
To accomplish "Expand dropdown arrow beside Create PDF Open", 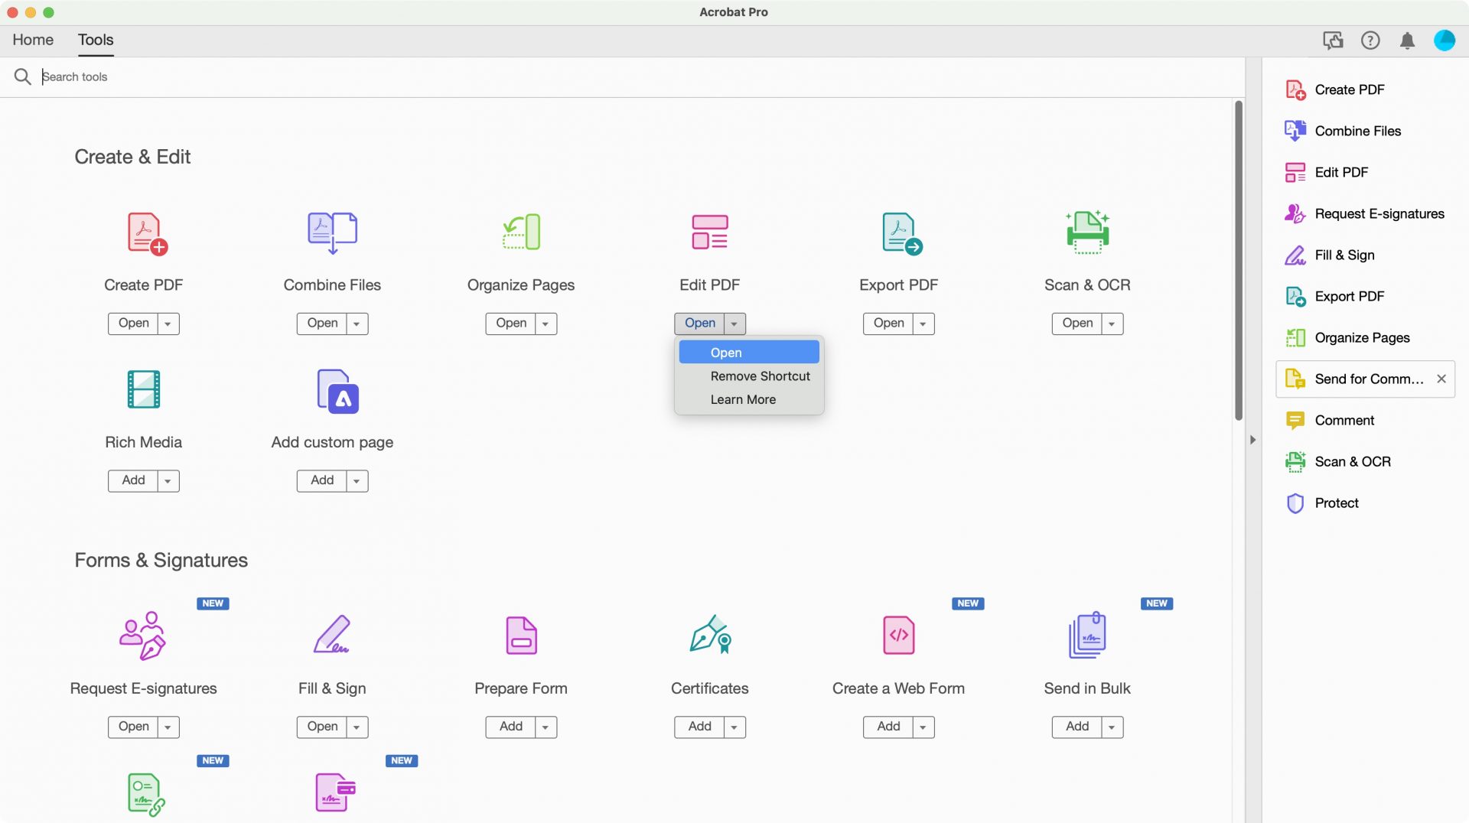I will click(x=168, y=324).
